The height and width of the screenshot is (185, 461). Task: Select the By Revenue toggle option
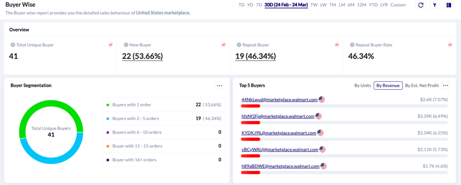pos(388,86)
